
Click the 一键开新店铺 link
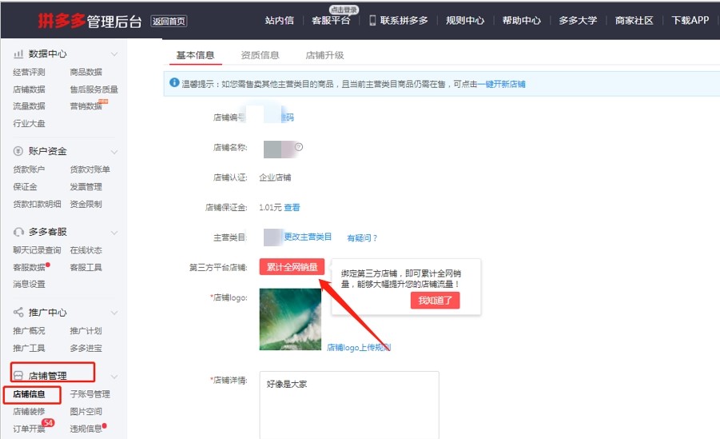click(501, 84)
